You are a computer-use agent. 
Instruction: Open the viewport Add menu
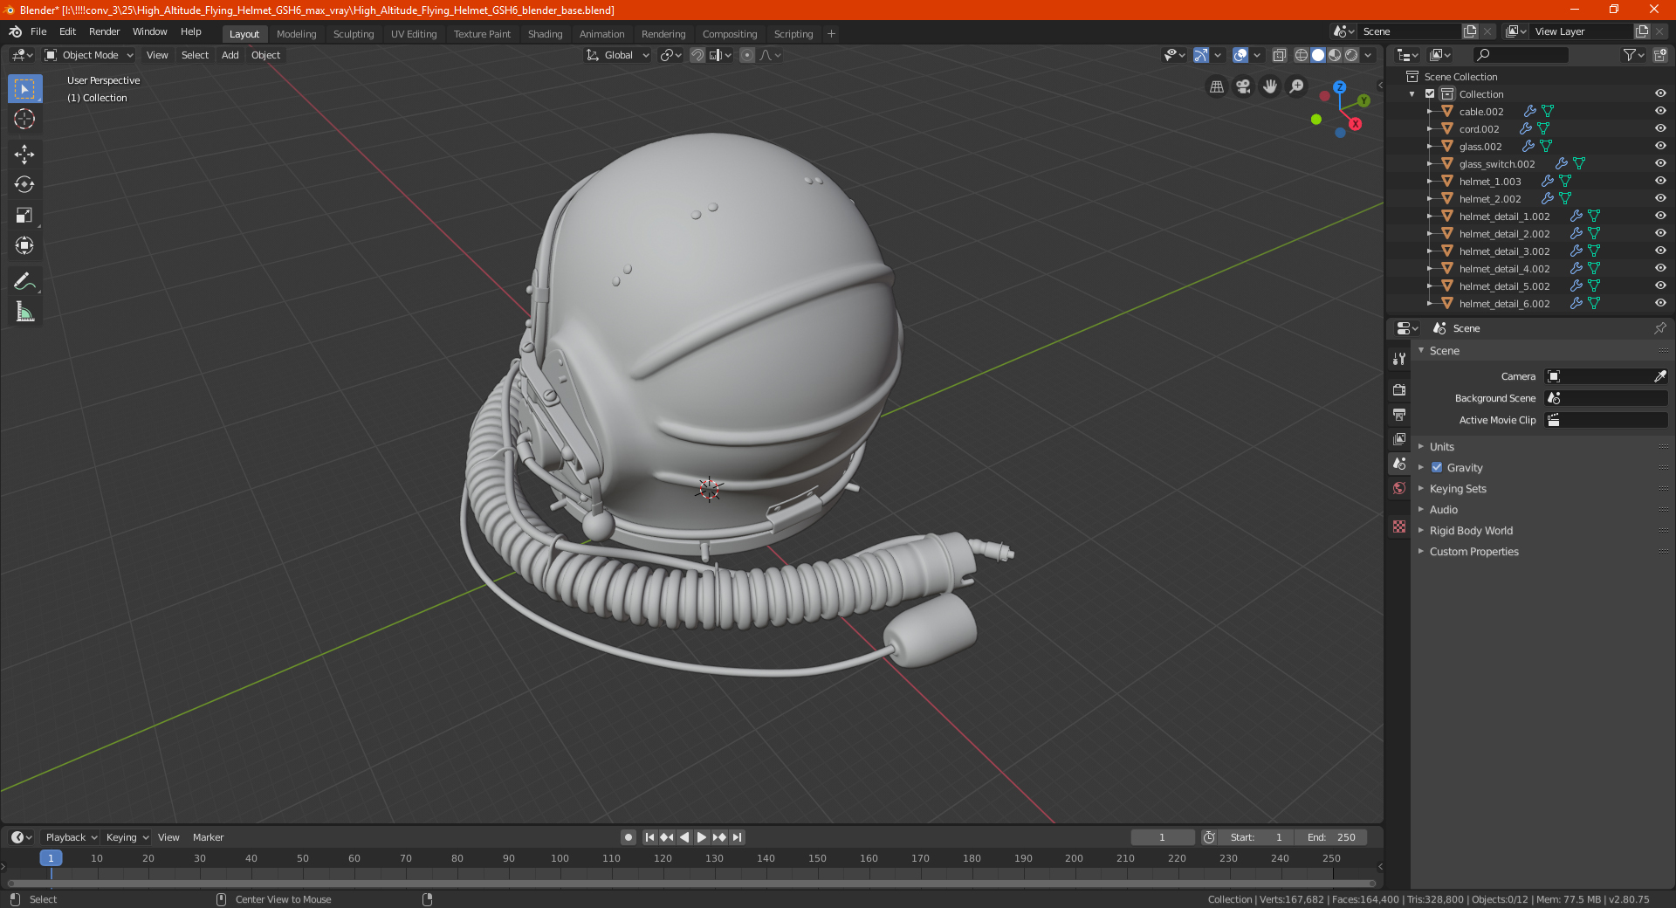point(230,55)
